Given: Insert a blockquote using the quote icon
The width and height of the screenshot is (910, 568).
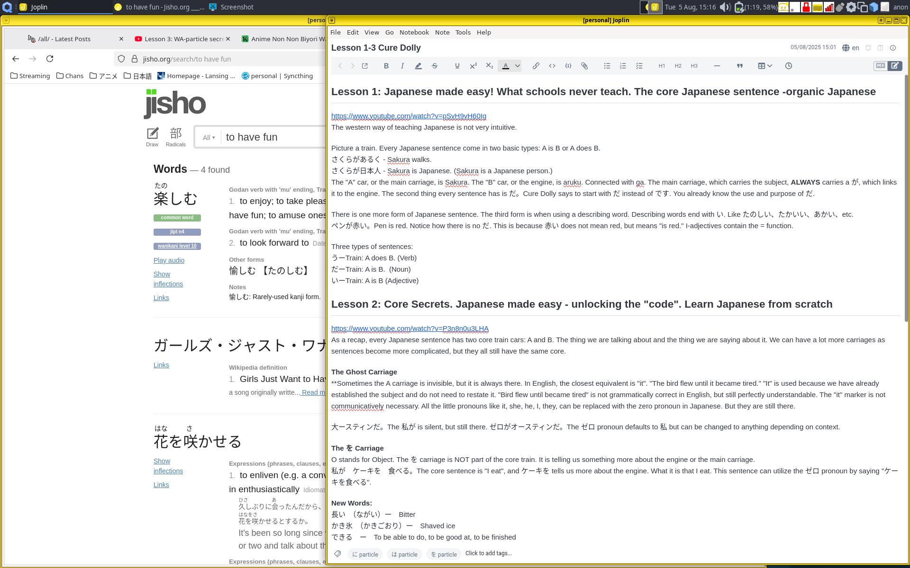Looking at the screenshot, I should pyautogui.click(x=739, y=66).
